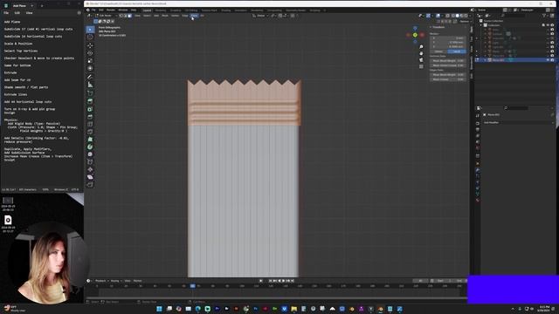This screenshot has height=314, width=559.
Task: Select the Annotate tool
Action: click(90, 77)
